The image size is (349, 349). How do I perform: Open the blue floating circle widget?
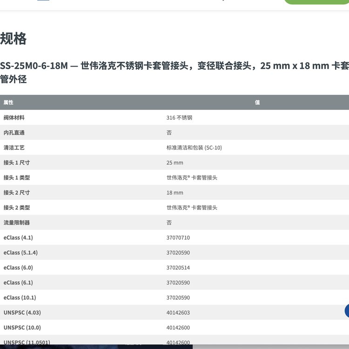point(347,311)
